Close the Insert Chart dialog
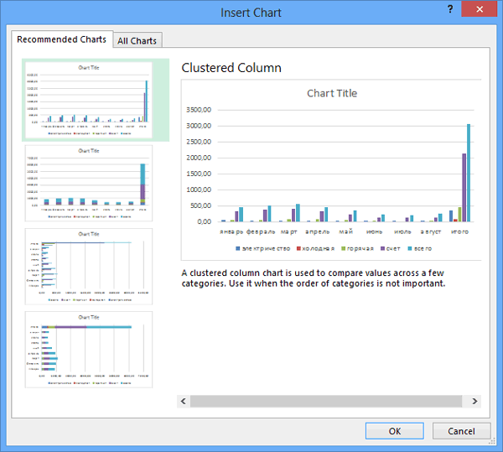Image resolution: width=503 pixels, height=452 pixels. coord(481,10)
